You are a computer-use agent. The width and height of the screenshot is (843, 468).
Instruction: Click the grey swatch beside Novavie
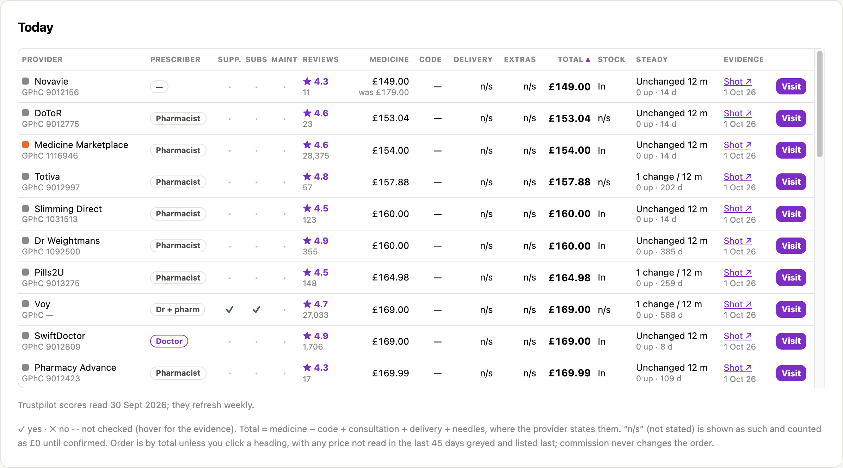point(25,81)
